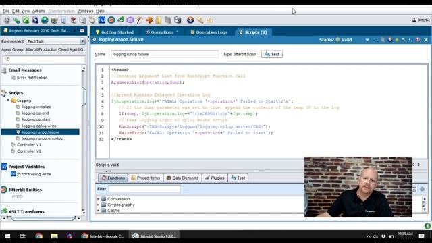Switch to the Data Elements tab
Image resolution: width=432 pixels, height=243 pixels.
(182, 178)
